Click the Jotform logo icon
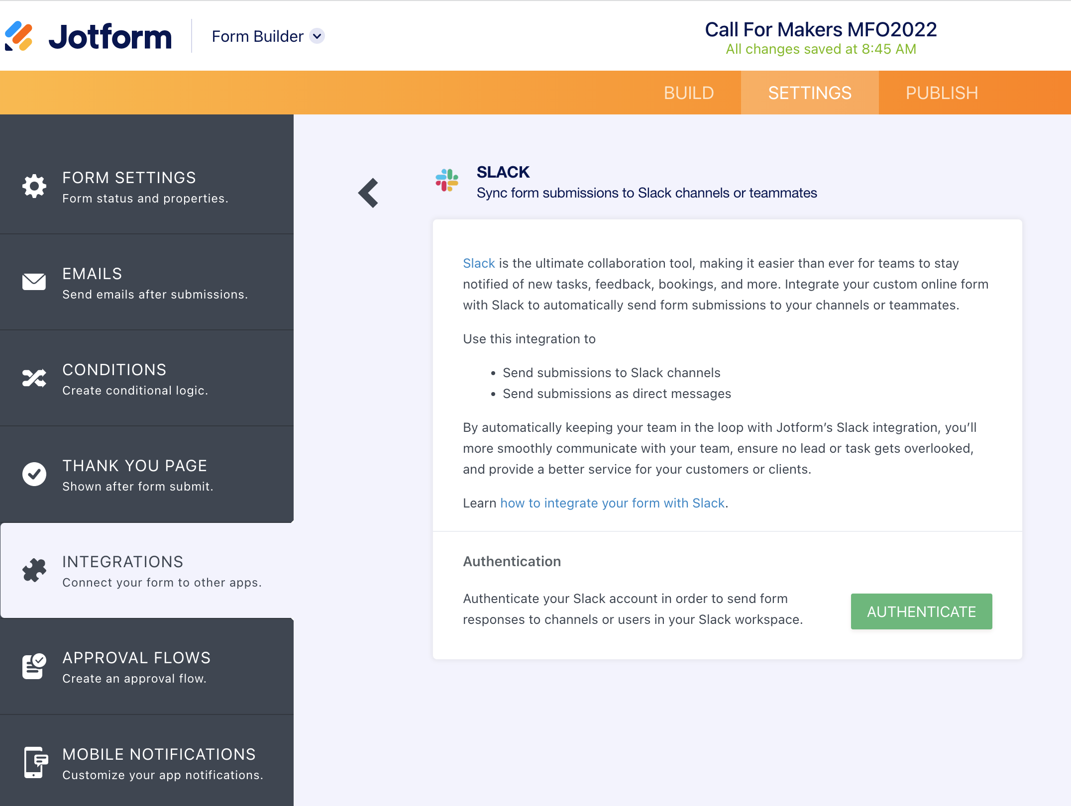The height and width of the screenshot is (806, 1071). click(19, 36)
